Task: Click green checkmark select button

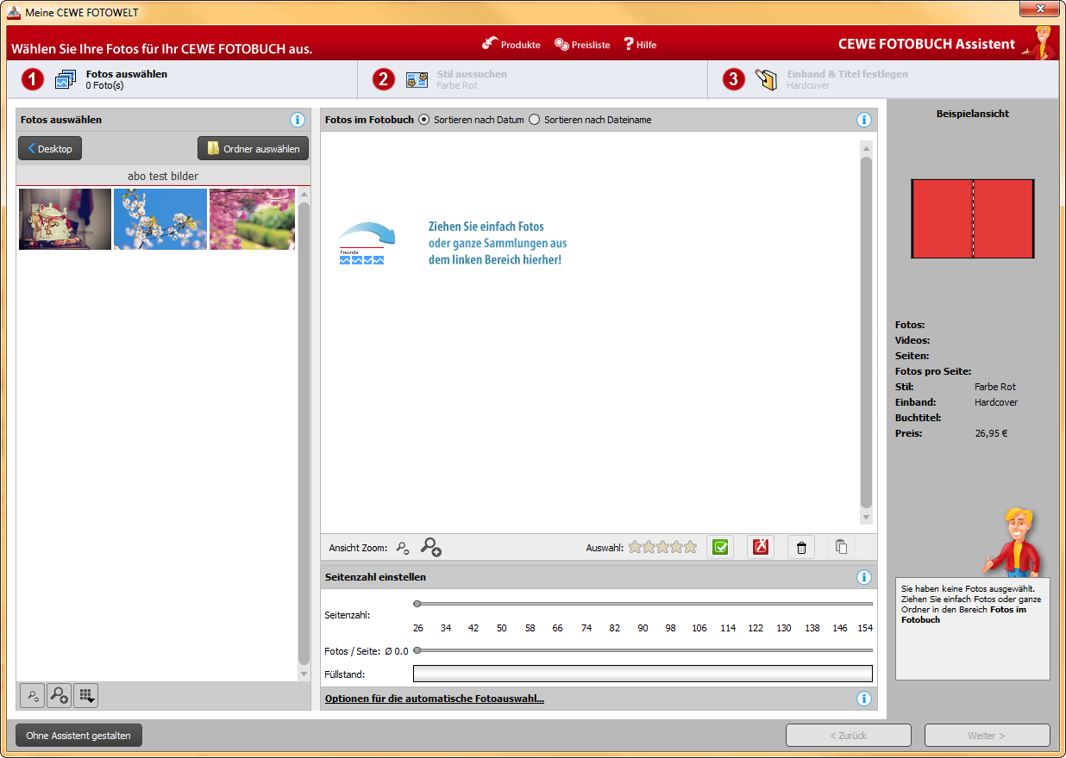Action: (x=720, y=547)
